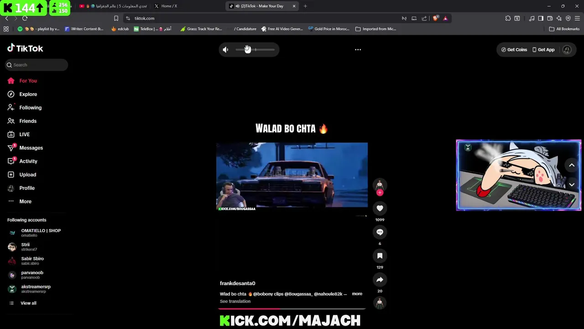The image size is (584, 329).
Task: Click Get Coins button
Action: (x=514, y=50)
